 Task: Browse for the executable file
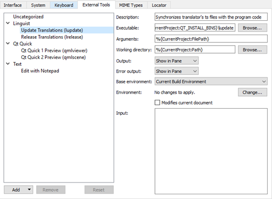pyautogui.click(x=252, y=28)
